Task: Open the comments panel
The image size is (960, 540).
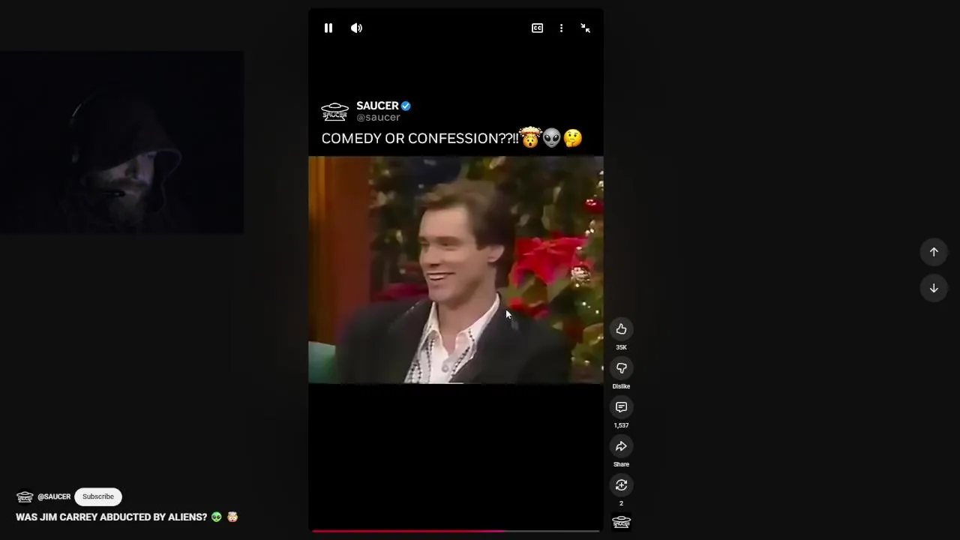Action: 621,407
